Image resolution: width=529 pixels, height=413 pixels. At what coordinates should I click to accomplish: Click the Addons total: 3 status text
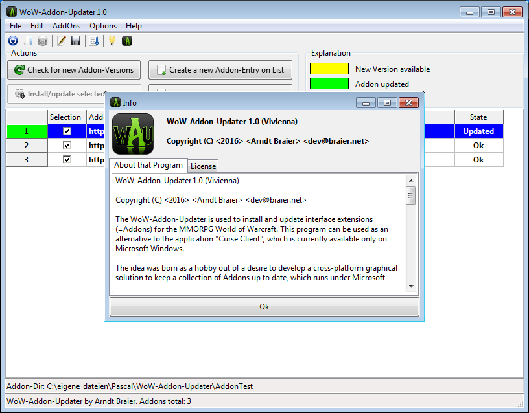click(x=165, y=401)
